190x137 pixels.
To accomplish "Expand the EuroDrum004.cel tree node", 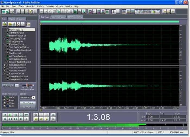I will [5, 74].
